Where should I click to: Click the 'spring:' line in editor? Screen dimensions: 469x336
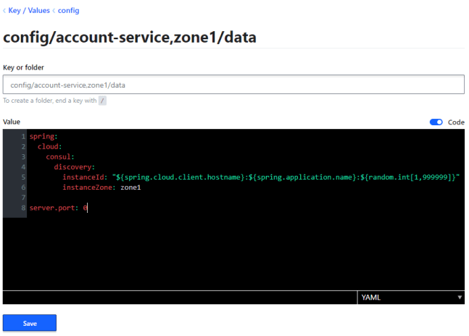click(43, 136)
